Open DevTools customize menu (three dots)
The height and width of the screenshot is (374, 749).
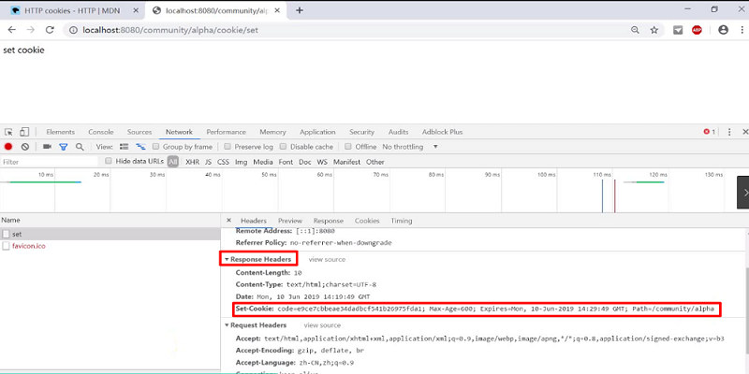(x=729, y=132)
